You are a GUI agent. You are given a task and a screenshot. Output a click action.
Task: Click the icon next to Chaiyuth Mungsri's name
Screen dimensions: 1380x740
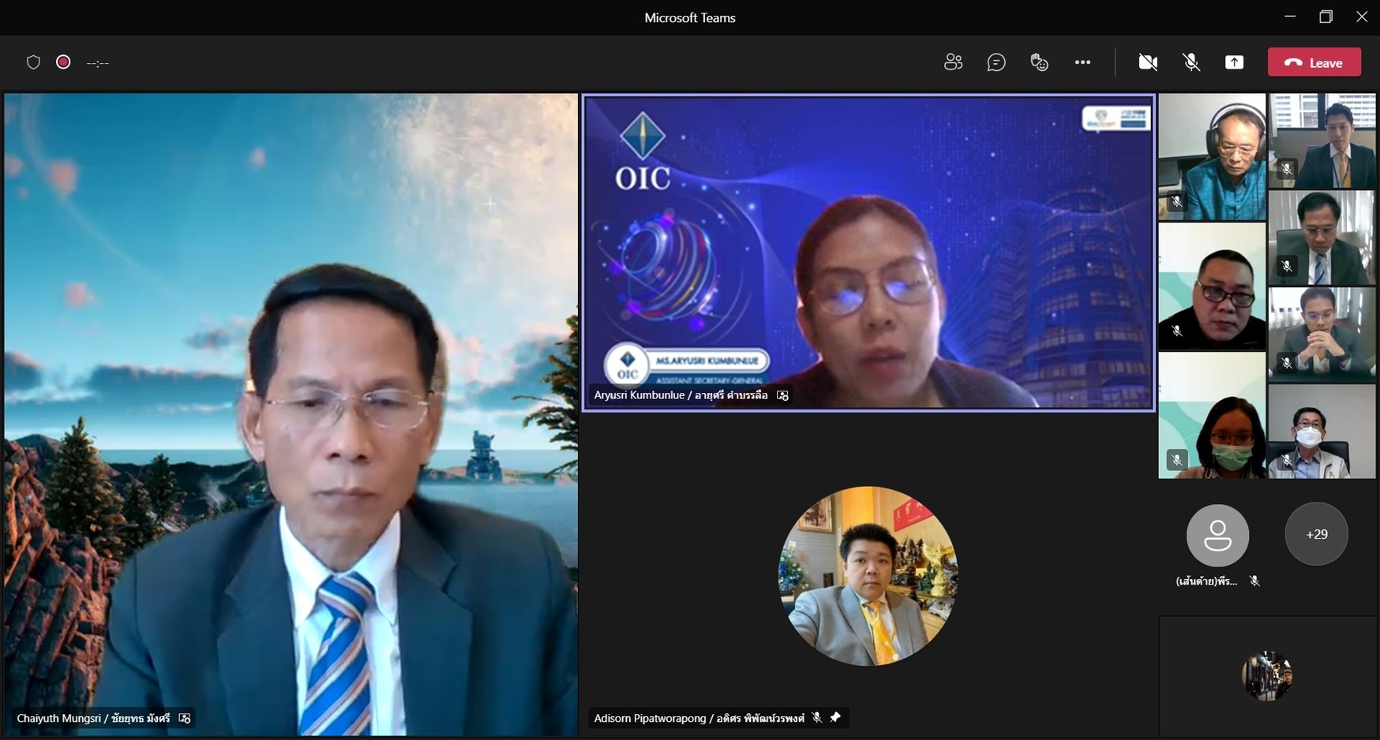click(x=185, y=718)
